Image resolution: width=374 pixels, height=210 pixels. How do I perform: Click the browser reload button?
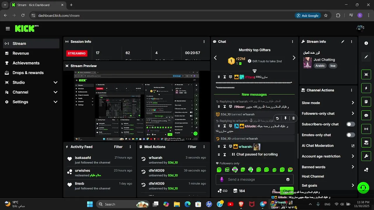(x=23, y=15)
